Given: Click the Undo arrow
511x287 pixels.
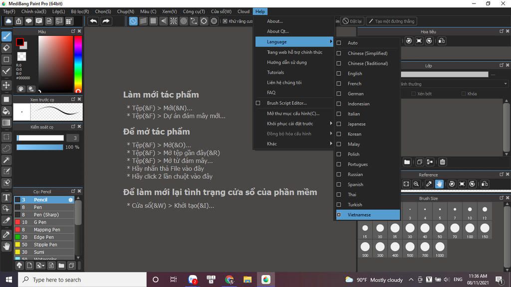Looking at the screenshot, I should pos(93,21).
